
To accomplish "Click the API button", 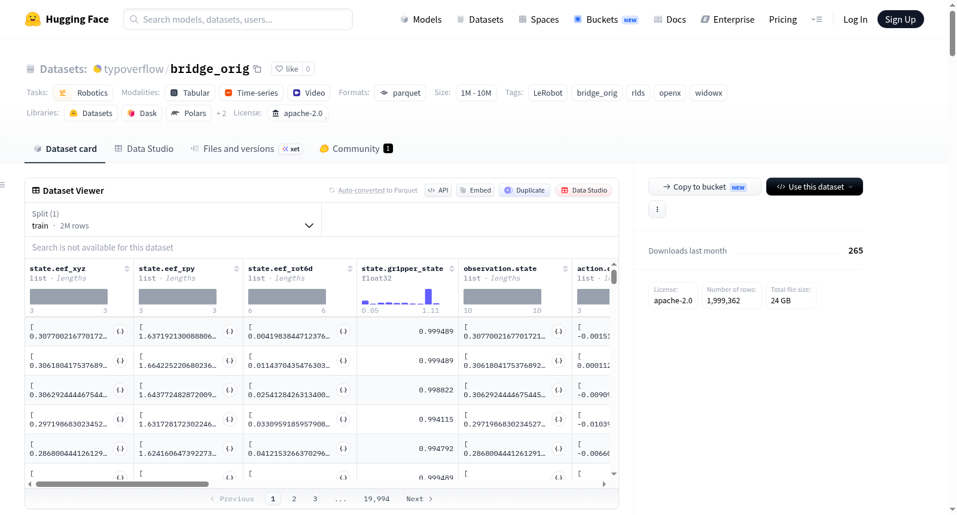I will (x=438, y=190).
